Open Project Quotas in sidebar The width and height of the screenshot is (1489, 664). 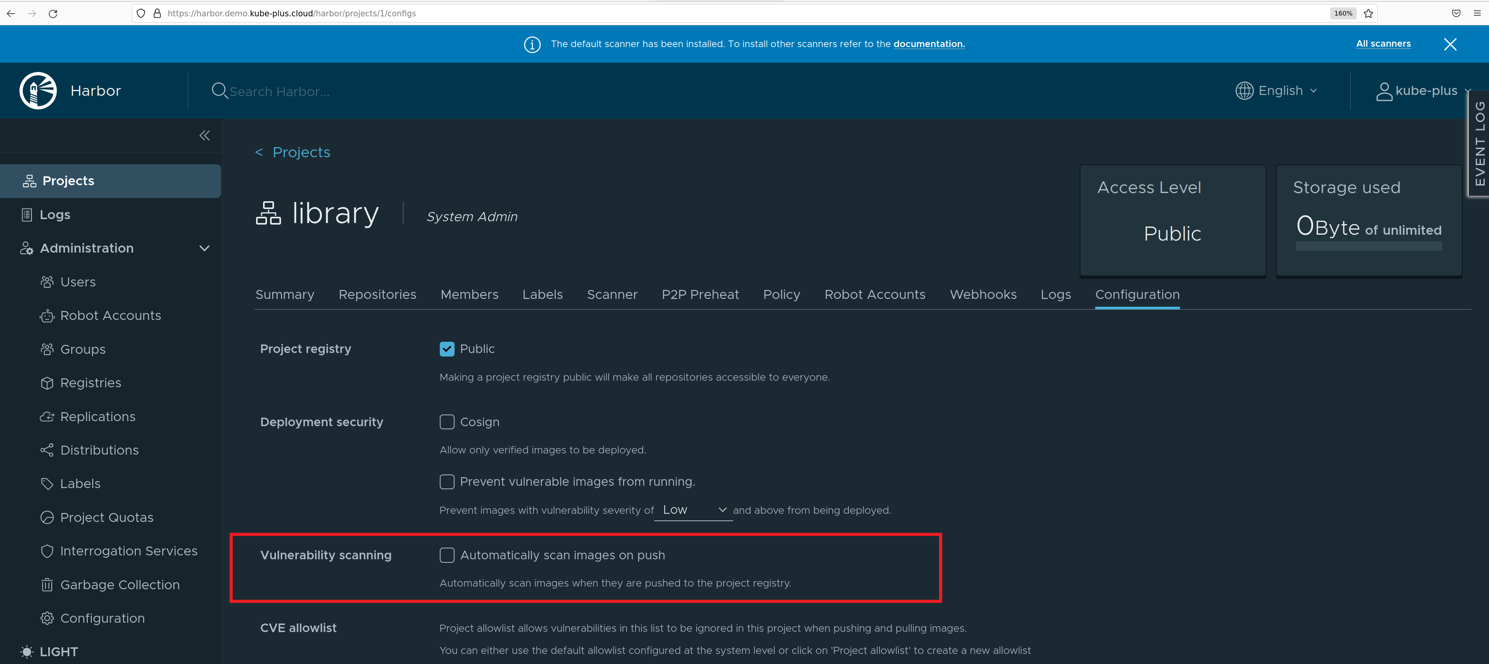point(107,518)
